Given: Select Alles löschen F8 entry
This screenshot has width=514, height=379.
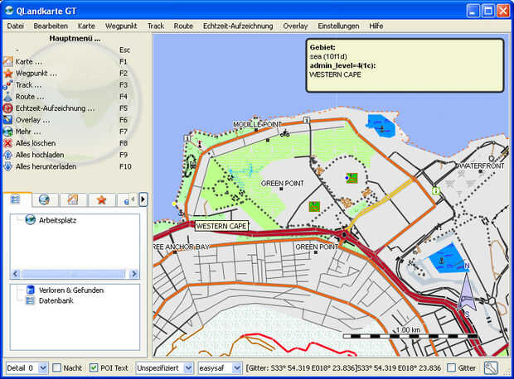Looking at the screenshot, I should click(x=67, y=143).
